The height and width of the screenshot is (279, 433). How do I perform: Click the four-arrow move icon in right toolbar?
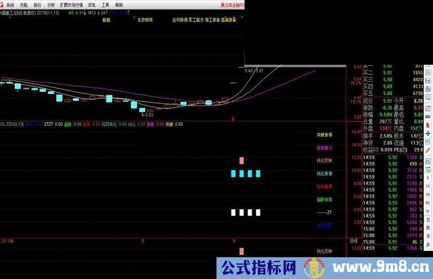click(426, 123)
